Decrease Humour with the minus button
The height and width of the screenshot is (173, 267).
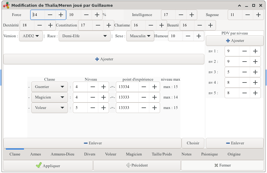[x=188, y=36]
